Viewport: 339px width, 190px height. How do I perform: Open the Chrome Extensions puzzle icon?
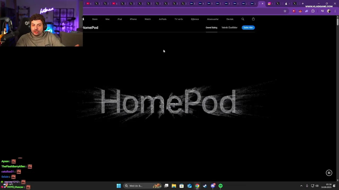(313, 11)
